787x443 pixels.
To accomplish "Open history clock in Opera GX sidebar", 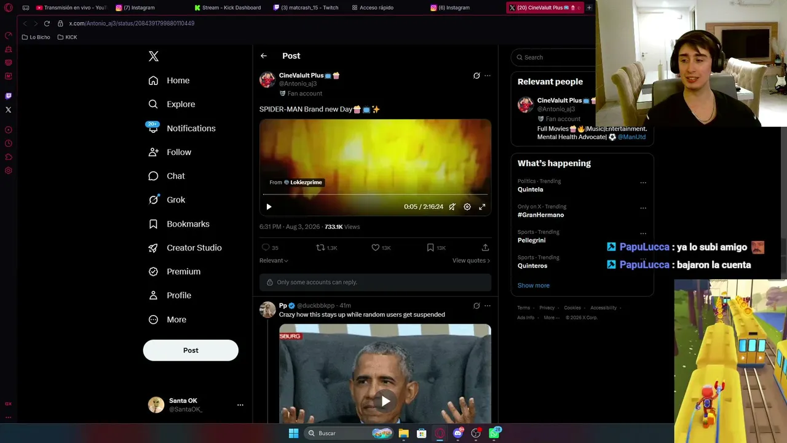I will [9, 143].
